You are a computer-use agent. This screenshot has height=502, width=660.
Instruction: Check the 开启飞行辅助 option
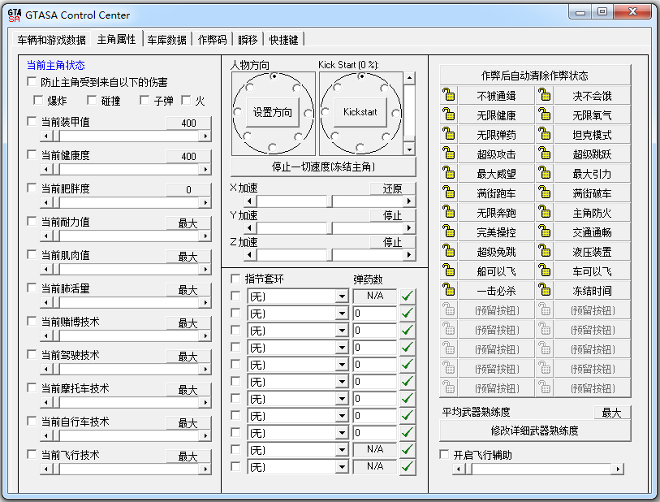[444, 455]
